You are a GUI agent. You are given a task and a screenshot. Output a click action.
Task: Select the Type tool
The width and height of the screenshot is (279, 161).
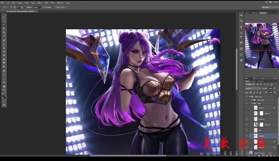point(4,75)
